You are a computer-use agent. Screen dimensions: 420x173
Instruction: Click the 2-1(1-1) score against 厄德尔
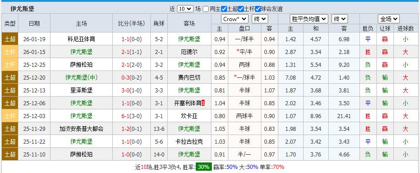[132, 52]
